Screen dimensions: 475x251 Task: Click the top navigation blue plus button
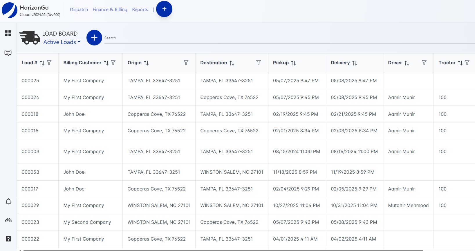[164, 9]
